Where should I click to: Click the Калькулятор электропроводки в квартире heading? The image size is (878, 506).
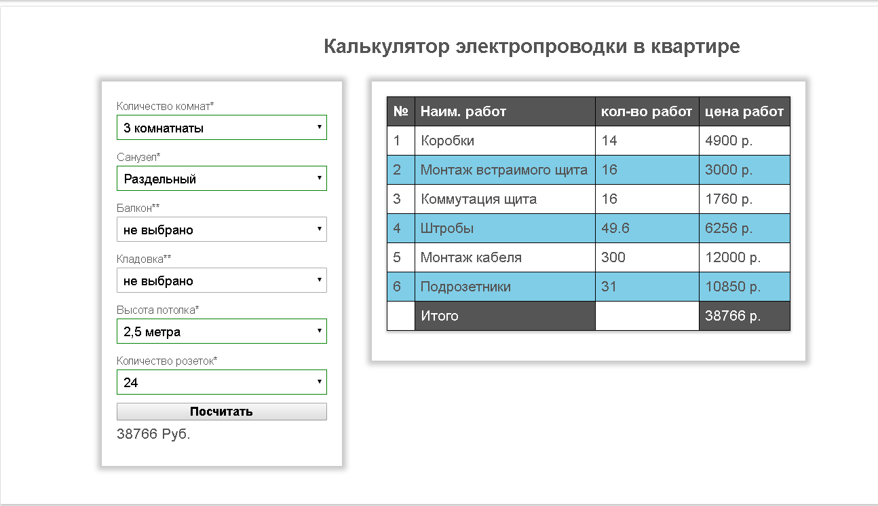[531, 47]
